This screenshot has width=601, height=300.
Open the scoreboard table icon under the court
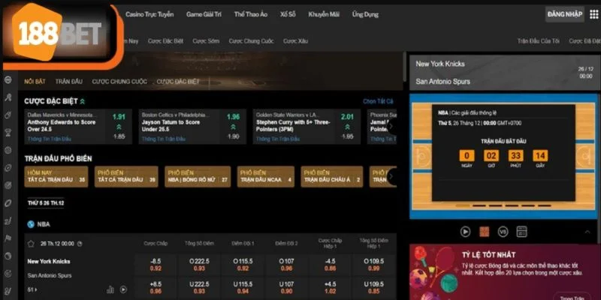point(521,232)
